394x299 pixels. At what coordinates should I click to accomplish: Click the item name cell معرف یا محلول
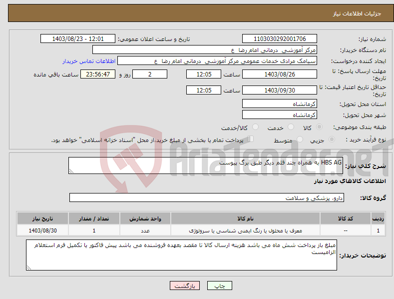pyautogui.click(x=245, y=230)
